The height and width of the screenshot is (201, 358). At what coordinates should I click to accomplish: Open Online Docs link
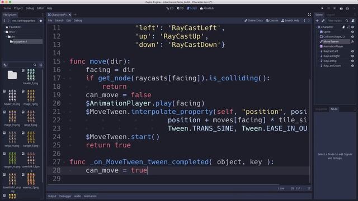coord(253,21)
